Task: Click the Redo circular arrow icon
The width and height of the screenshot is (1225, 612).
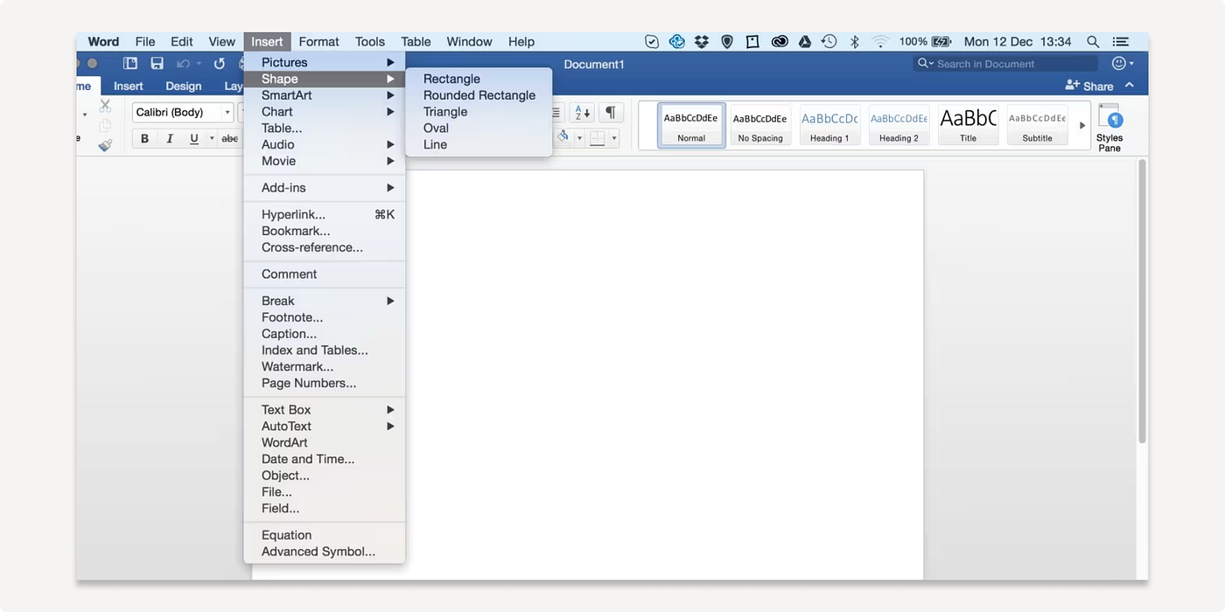Action: pyautogui.click(x=220, y=63)
